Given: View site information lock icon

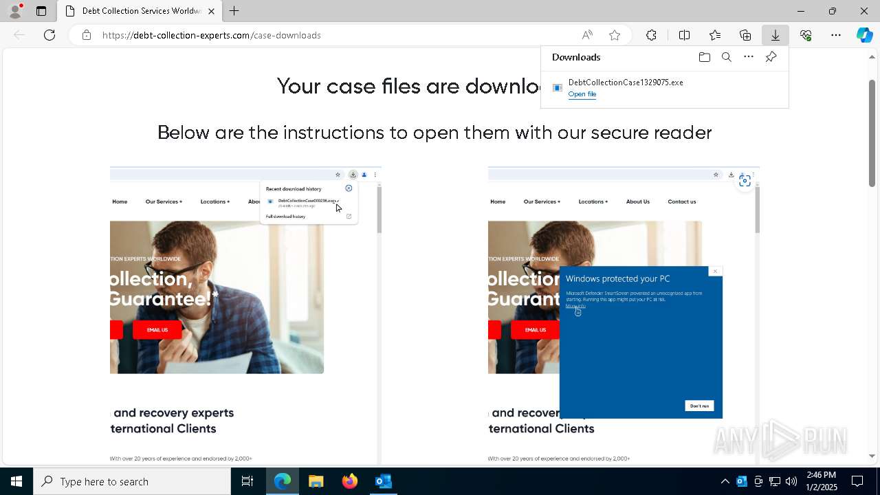Looking at the screenshot, I should click(x=87, y=35).
